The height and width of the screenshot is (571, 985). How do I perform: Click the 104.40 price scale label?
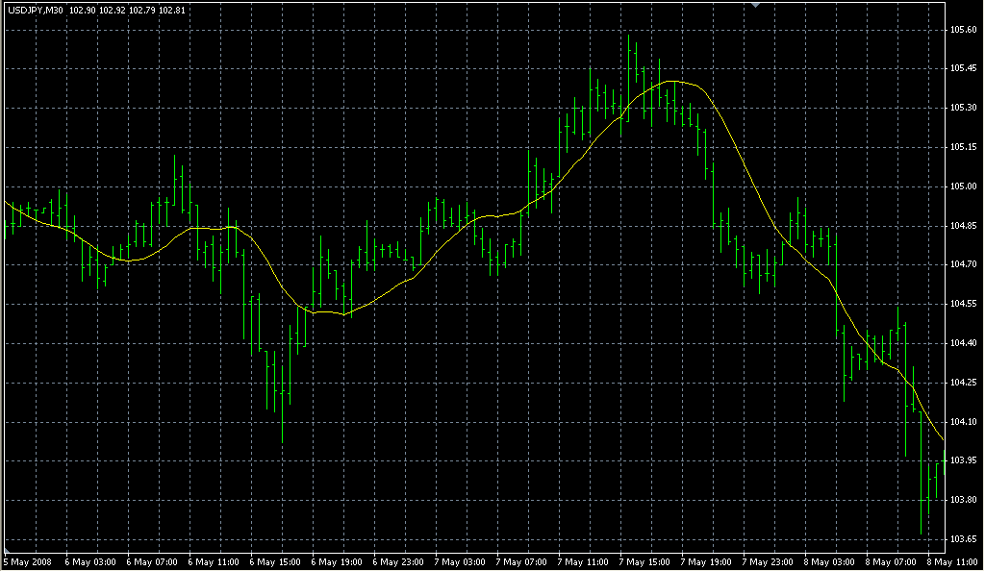pos(964,343)
